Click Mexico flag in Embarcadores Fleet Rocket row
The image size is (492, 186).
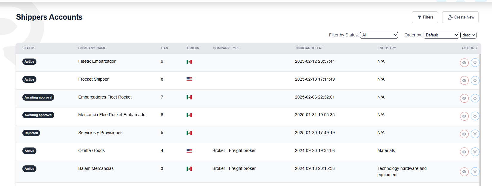(x=189, y=97)
